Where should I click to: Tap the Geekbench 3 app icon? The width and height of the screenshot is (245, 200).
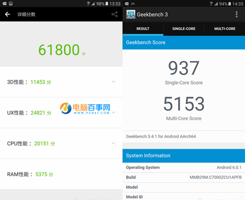131,14
